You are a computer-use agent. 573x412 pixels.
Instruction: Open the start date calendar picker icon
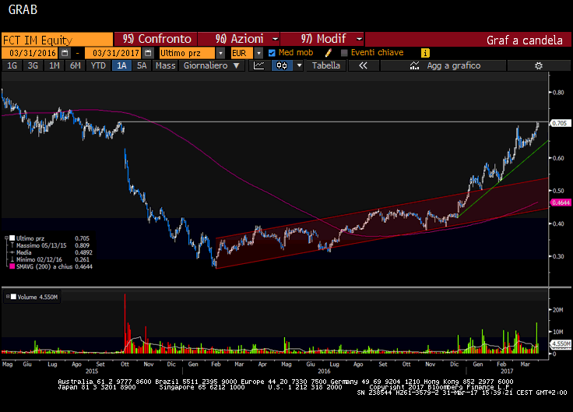coord(65,53)
